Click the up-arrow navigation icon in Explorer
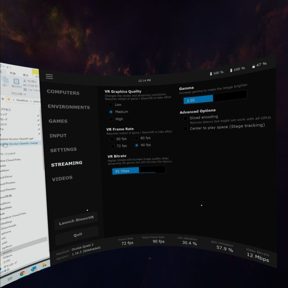Viewport: 288px width, 288px height. [x=3, y=99]
